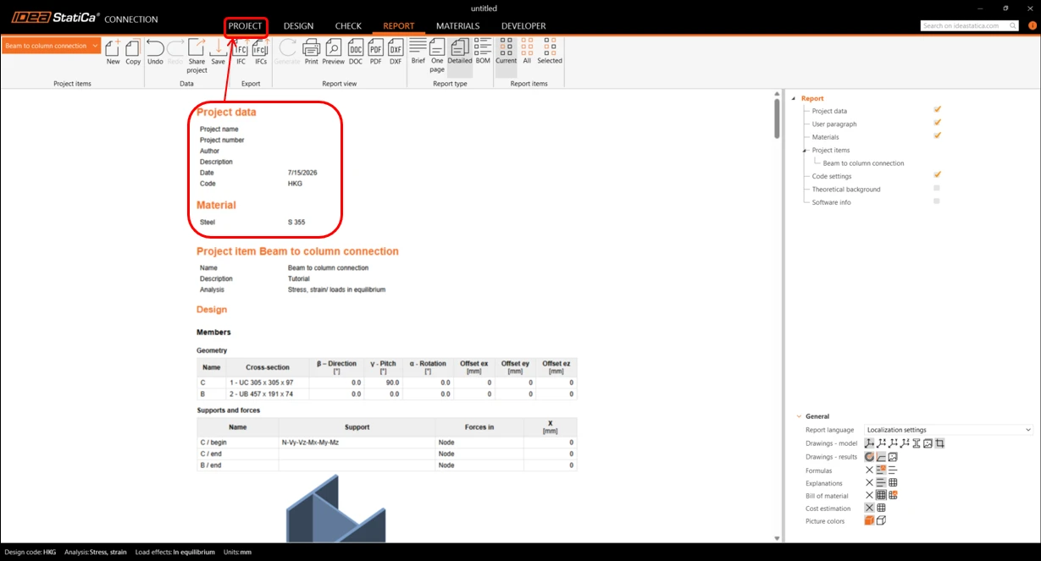Collapse the Report tree section
The height and width of the screenshot is (561, 1041).
coord(795,98)
